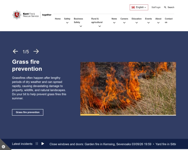Screen dimensions: 188x150
Task: Click the Staff login link
Action: [x=156, y=7]
